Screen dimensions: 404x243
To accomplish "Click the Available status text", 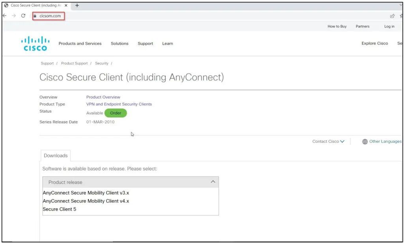I will 95,113.
